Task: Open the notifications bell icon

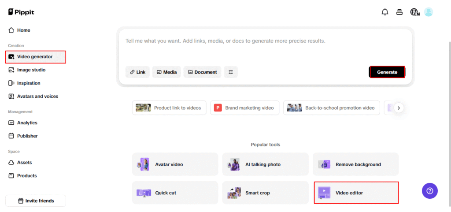Action: (x=384, y=12)
